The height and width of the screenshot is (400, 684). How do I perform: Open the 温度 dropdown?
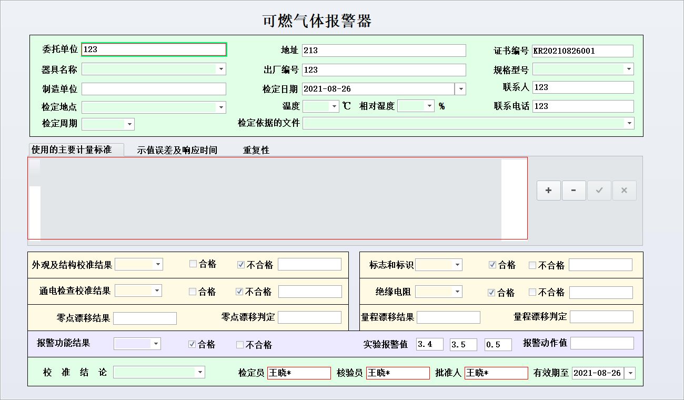coord(335,106)
